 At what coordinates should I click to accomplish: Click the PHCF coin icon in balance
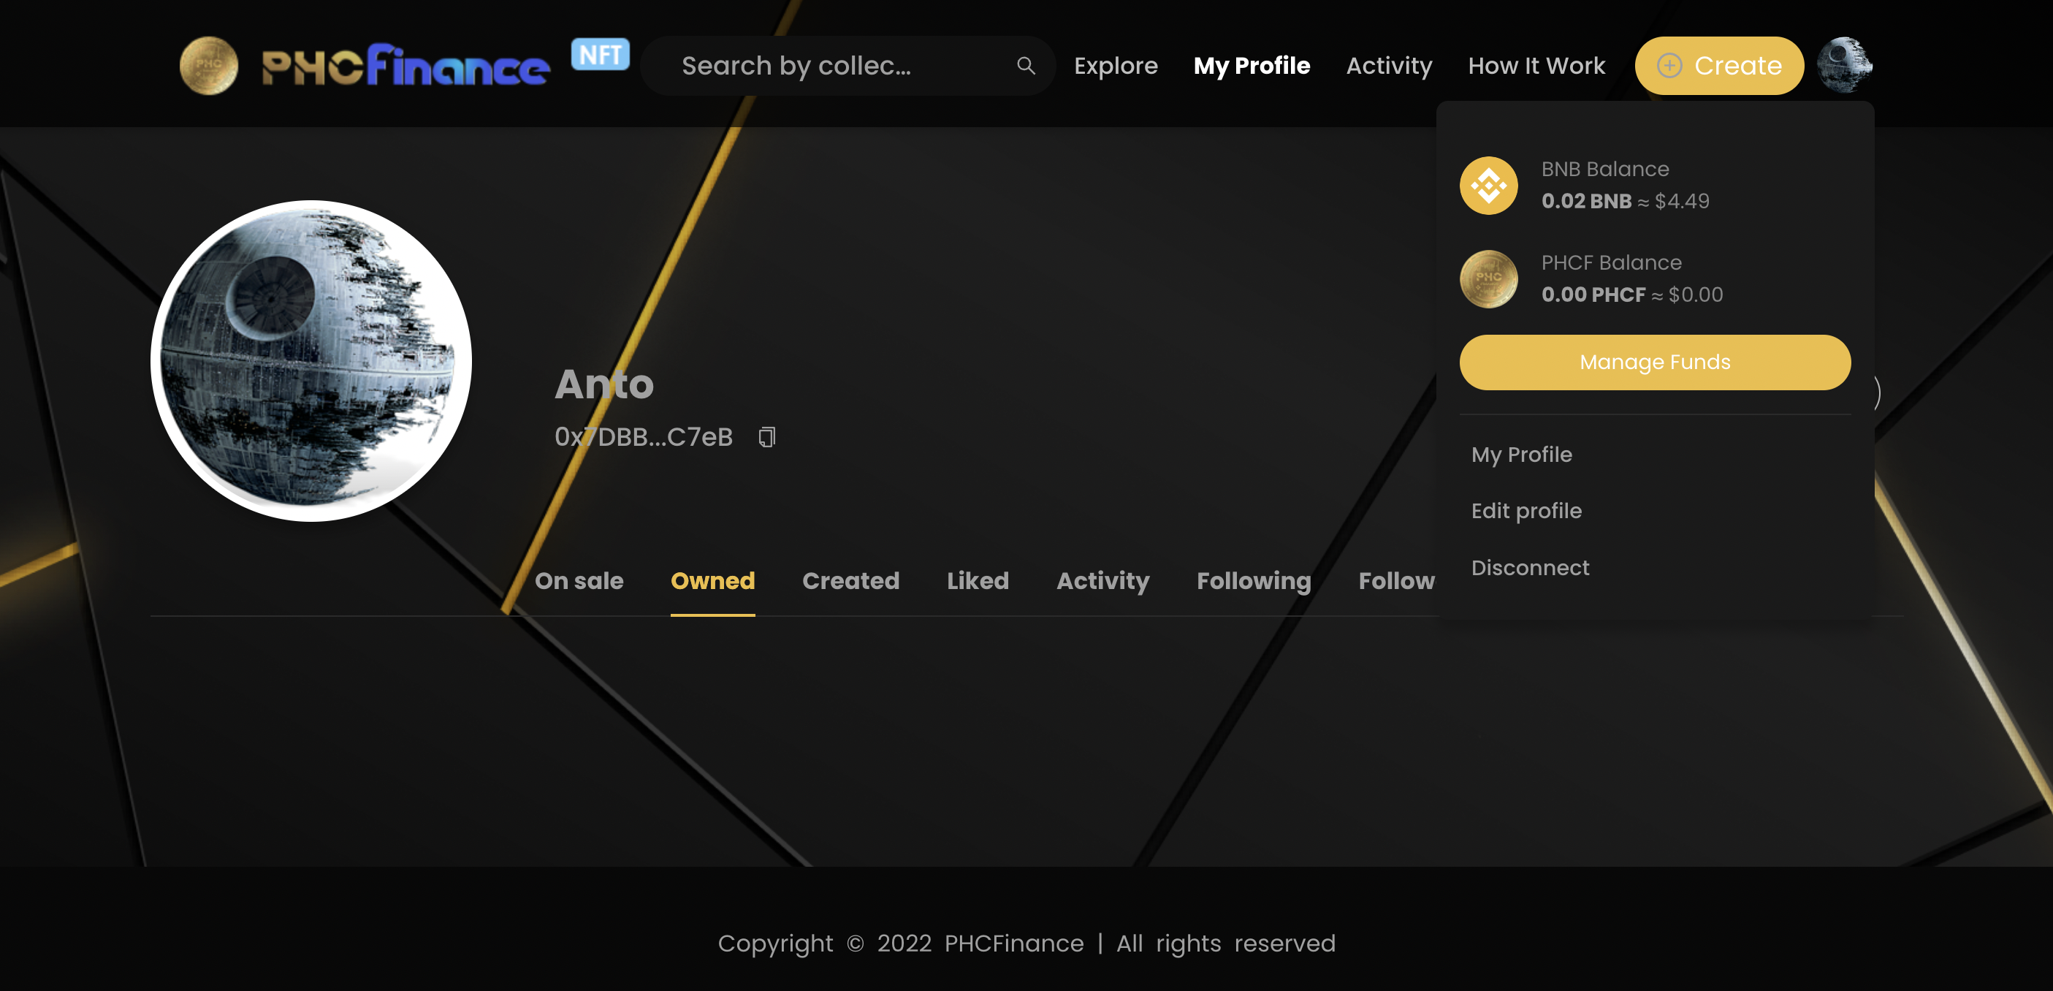point(1488,279)
